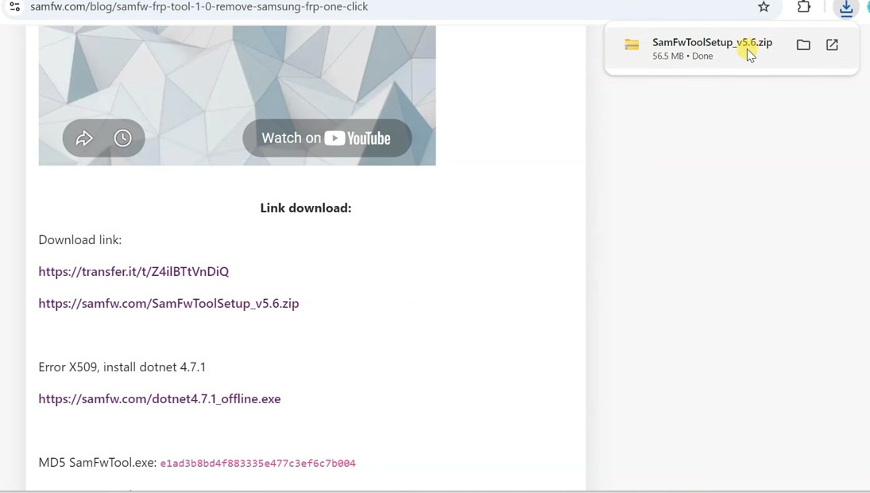Click the MD5 hash value text
This screenshot has width=870, height=493.
click(258, 464)
